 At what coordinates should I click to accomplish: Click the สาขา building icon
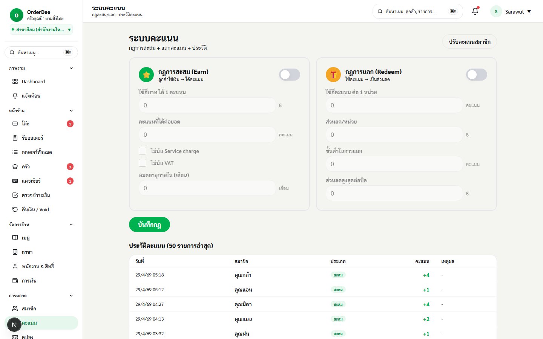pos(15,252)
